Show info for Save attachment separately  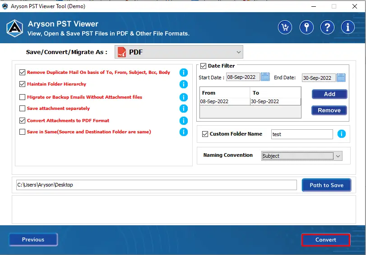click(x=184, y=109)
